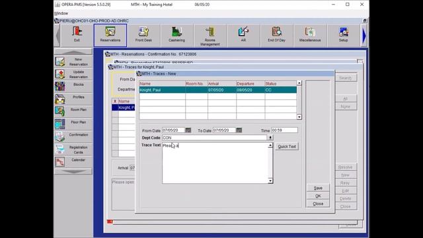Viewport: 423px width, 238px height.
Task: Click Close in Traces - New dialog
Action: tap(318, 204)
